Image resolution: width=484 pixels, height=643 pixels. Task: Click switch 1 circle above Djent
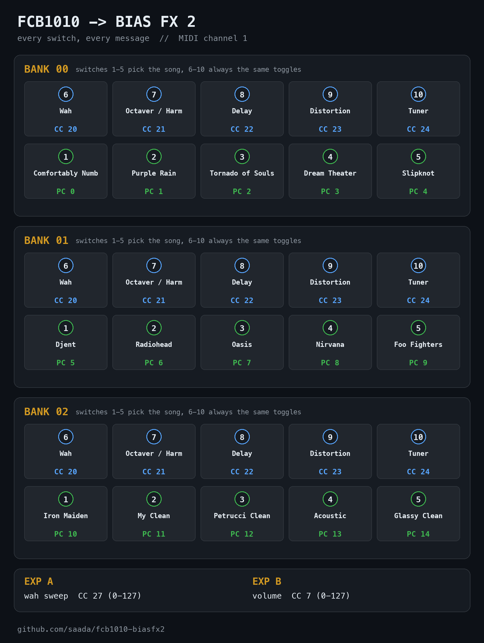pyautogui.click(x=66, y=328)
